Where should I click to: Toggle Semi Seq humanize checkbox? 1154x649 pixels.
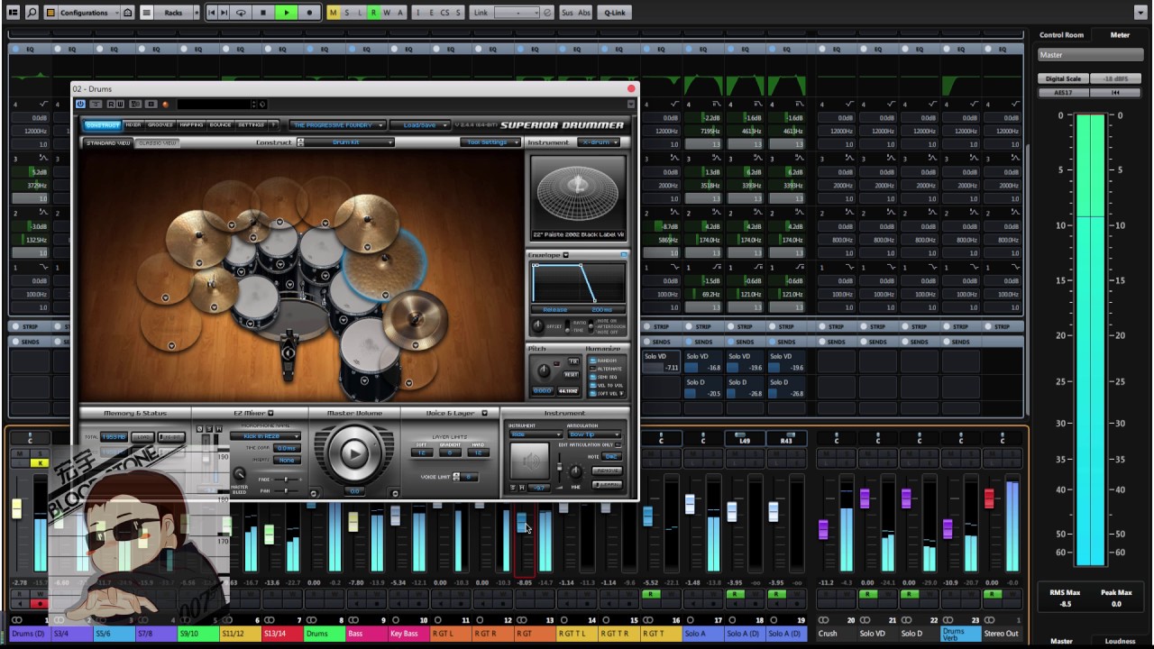[x=592, y=377]
